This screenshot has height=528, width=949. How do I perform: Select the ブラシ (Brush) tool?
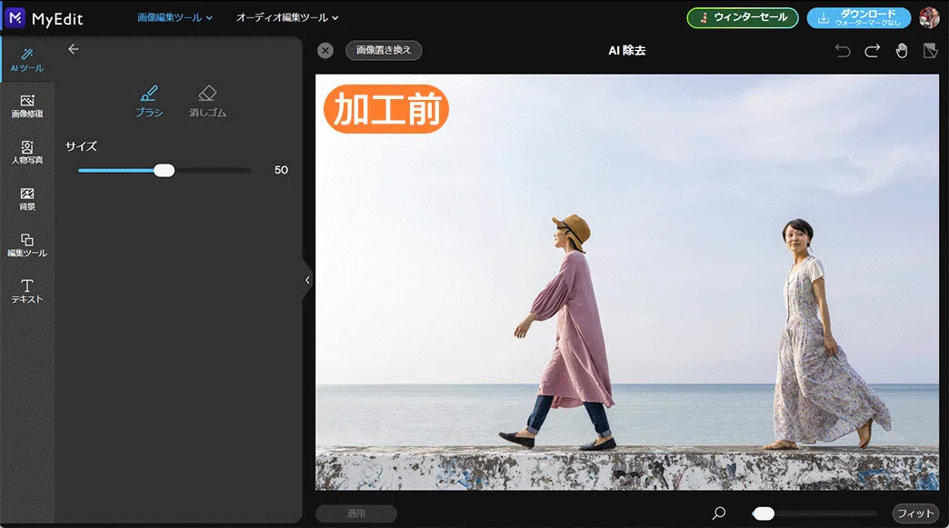148,98
